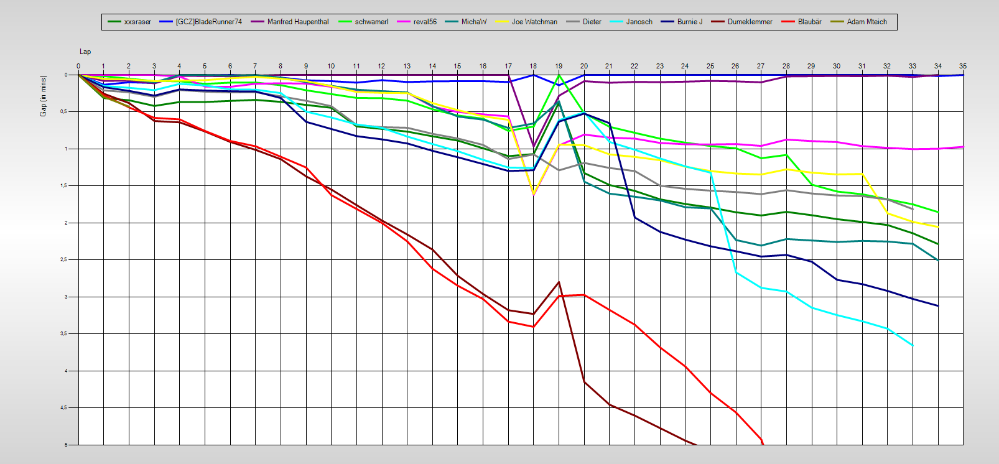Click lap 20 on the lap axis

tap(584, 66)
